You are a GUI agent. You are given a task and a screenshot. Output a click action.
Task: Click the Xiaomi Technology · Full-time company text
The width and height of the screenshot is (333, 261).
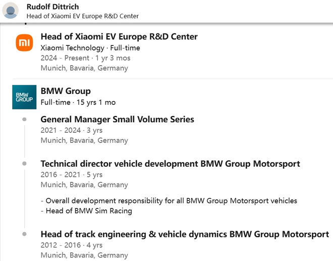pos(90,48)
